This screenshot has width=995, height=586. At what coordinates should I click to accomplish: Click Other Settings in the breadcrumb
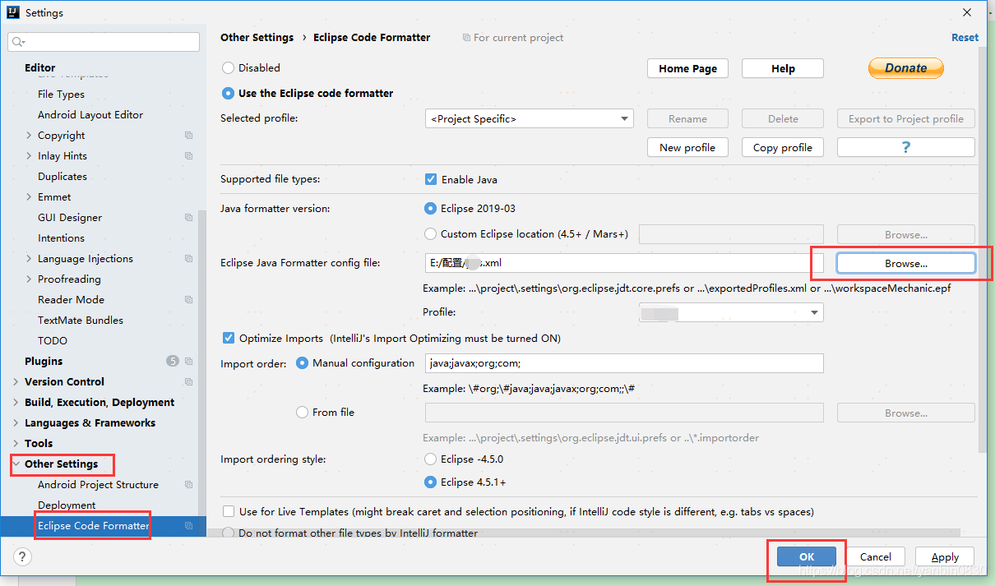[257, 37]
